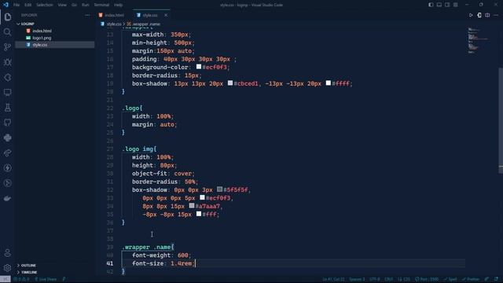Viewport: 503px width, 283px height.
Task: Toggle Secondary Side Bar layout icon
Action: pyautogui.click(x=447, y=5)
